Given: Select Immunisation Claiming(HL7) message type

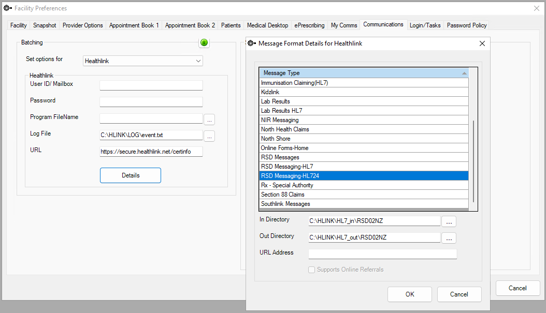Looking at the screenshot, I should pos(364,83).
